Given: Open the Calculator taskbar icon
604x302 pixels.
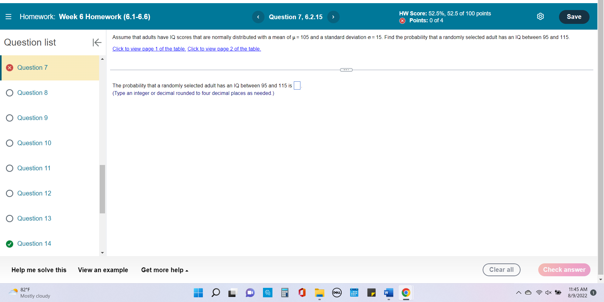Looking at the screenshot, I should pos(285,293).
